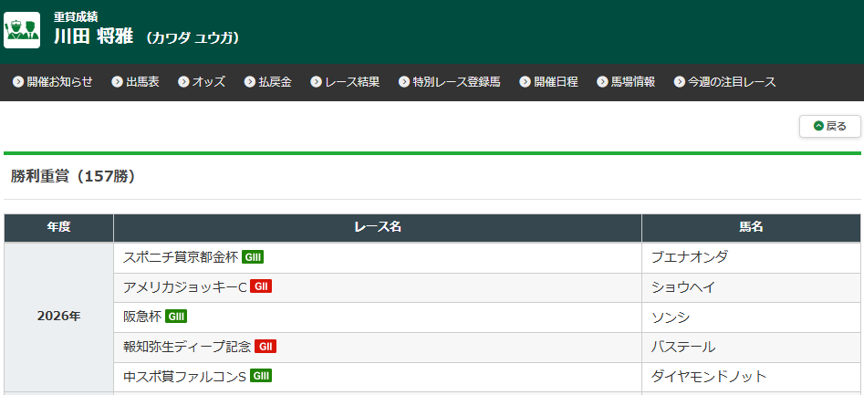Image resolution: width=864 pixels, height=395 pixels.
Task: Click GIII badge beside 中スポ賞ファルコンS
Action: point(261,376)
